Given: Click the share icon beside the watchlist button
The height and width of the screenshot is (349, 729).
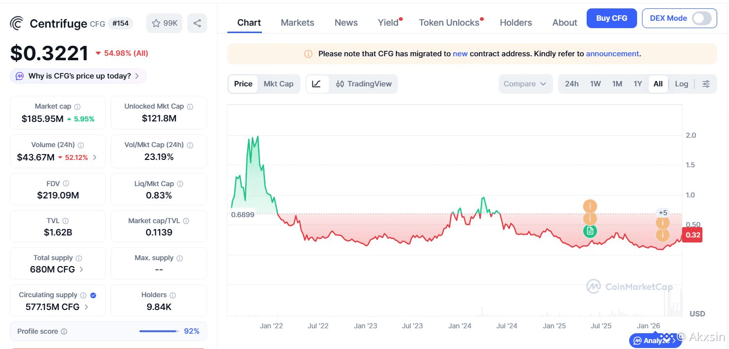Looking at the screenshot, I should (197, 23).
